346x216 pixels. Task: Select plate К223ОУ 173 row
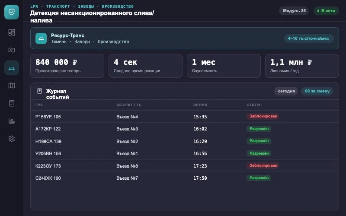185,166
